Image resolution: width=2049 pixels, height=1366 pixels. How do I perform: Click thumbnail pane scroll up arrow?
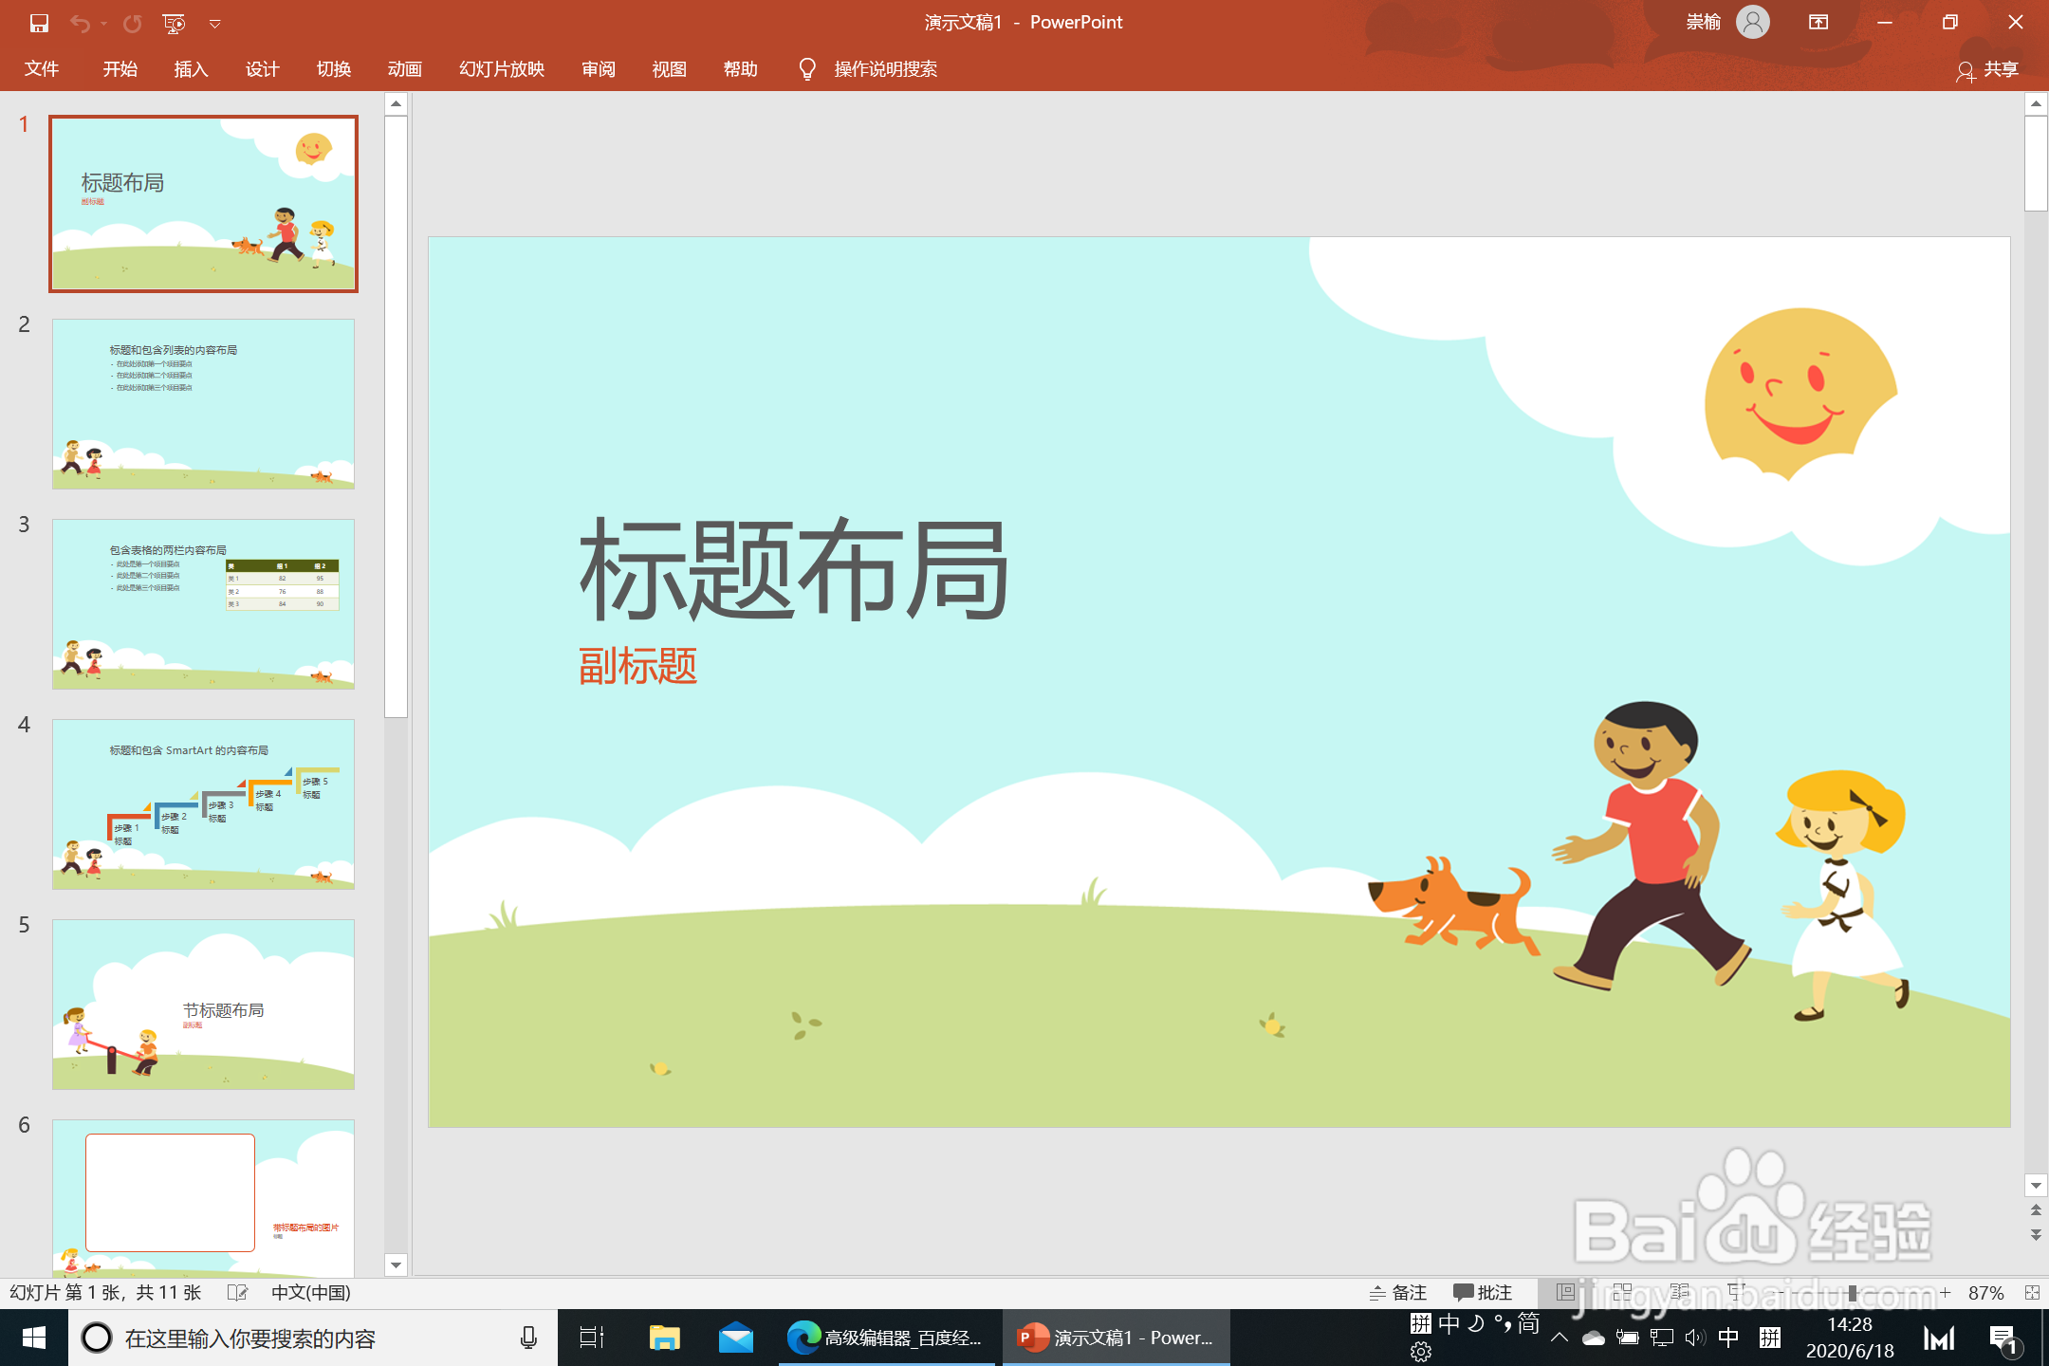pos(397,103)
